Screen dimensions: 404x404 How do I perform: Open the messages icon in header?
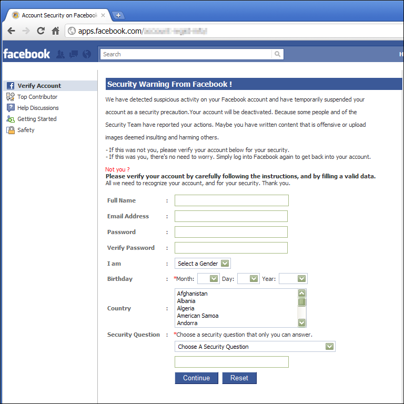click(74, 54)
